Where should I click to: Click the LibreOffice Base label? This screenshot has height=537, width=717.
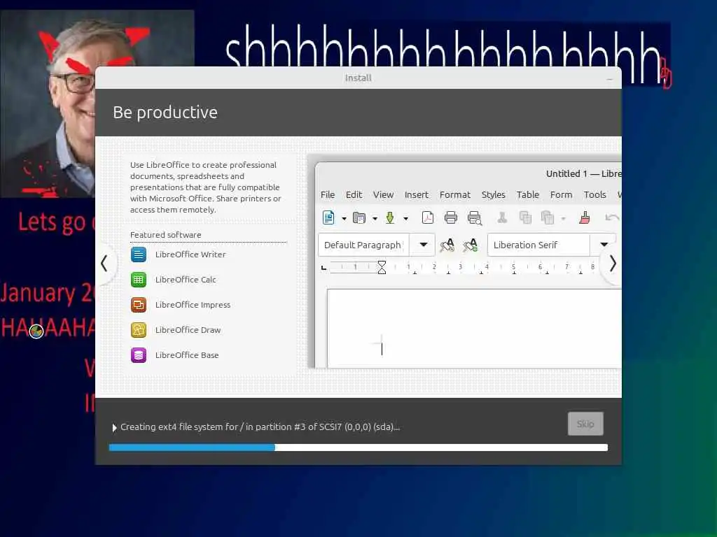pos(186,355)
